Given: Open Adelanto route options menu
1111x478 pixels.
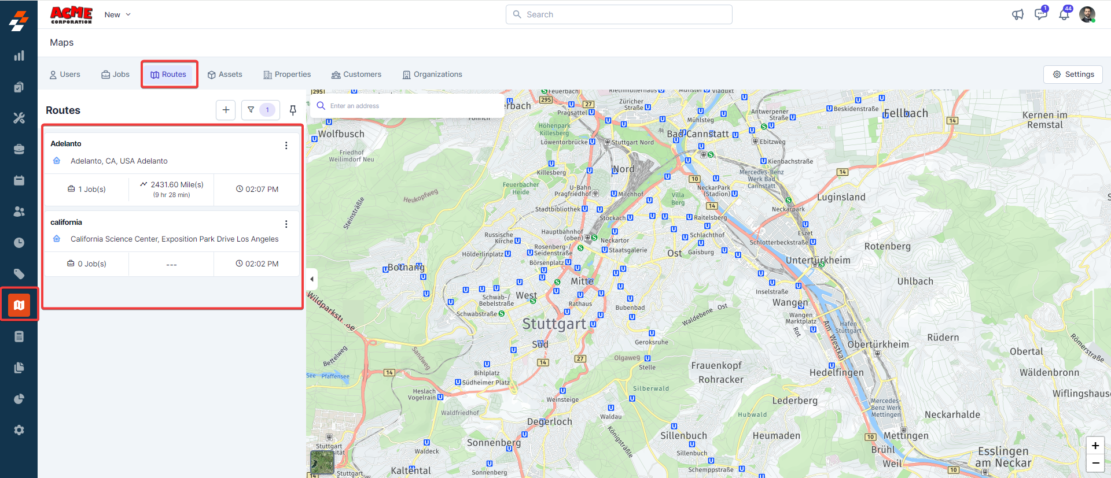Looking at the screenshot, I should click(286, 146).
